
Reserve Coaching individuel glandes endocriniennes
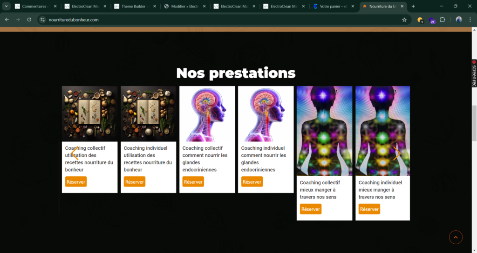252,182
